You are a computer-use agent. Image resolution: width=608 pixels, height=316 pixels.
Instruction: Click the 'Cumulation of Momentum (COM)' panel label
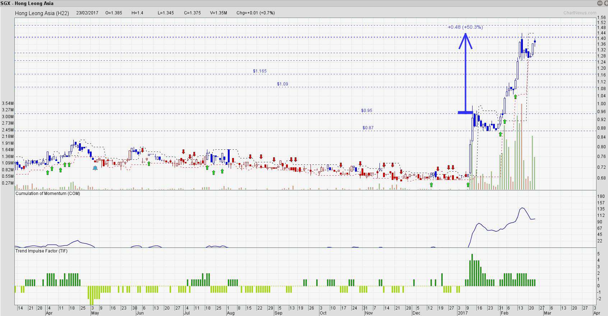[48, 193]
